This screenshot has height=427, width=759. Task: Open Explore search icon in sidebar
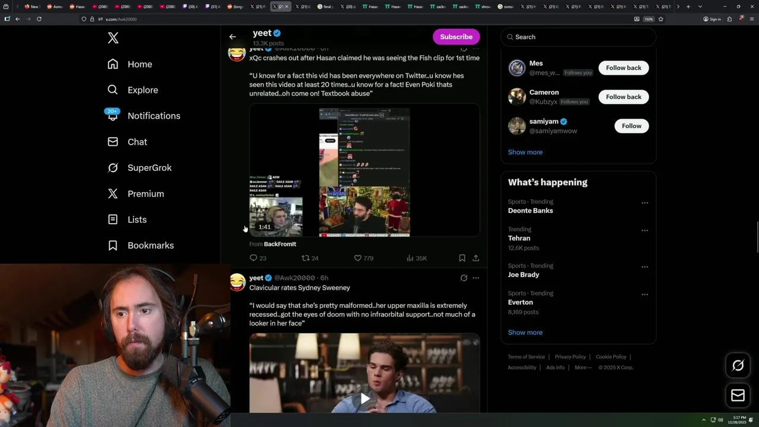(113, 90)
